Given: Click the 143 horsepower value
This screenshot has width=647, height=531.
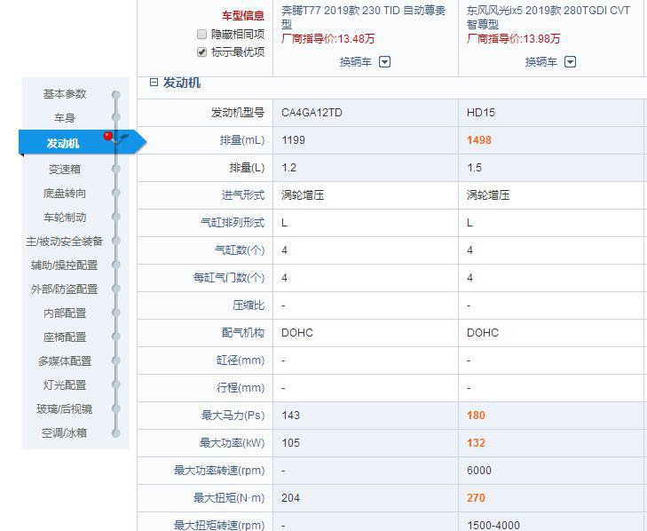Looking at the screenshot, I should (290, 415).
